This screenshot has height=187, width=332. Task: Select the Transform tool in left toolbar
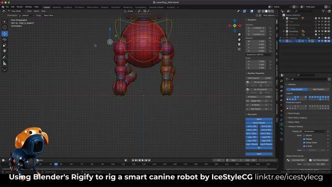tap(5, 51)
